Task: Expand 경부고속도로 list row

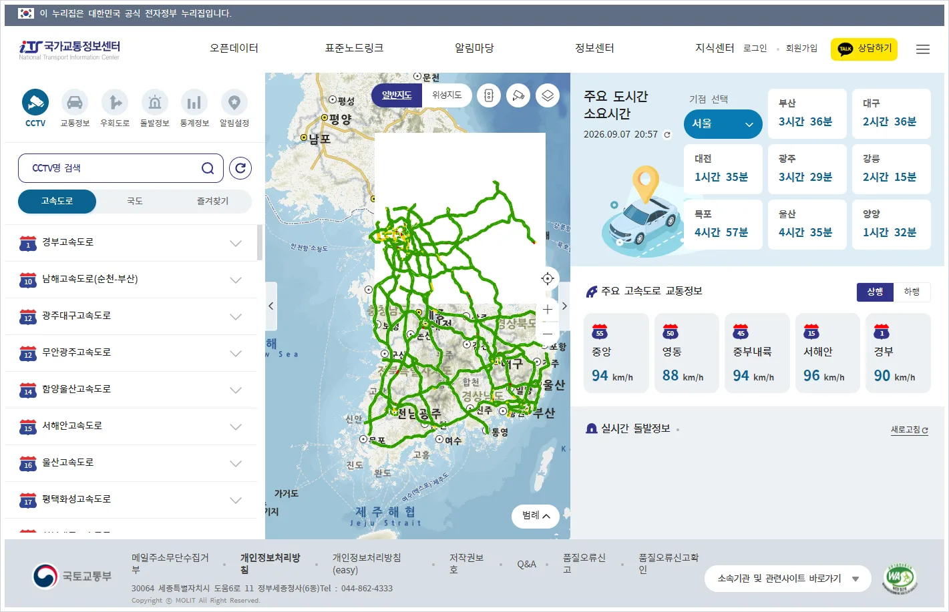Action: (131, 243)
